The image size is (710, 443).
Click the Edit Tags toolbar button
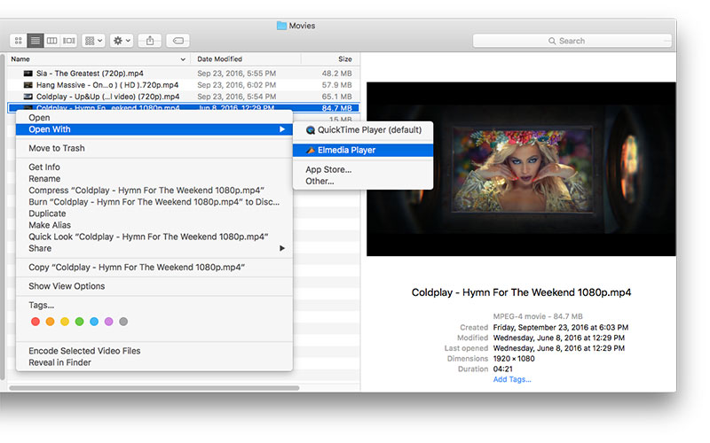pos(178,41)
